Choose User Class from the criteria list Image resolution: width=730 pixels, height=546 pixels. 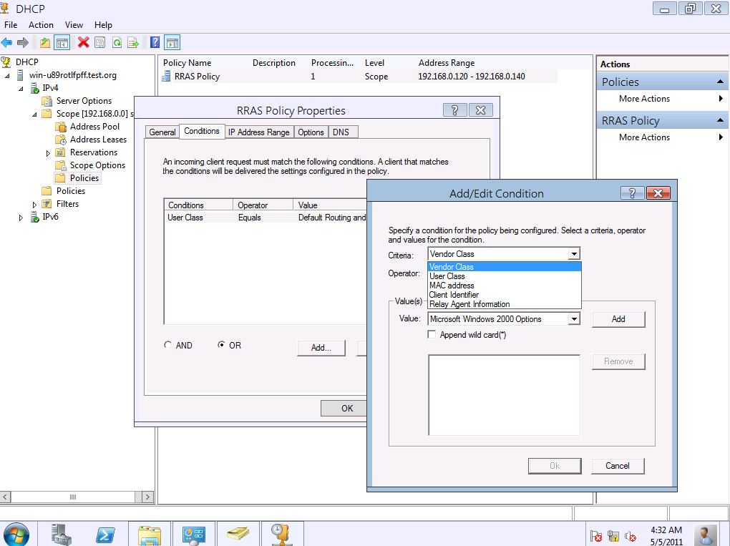pyautogui.click(x=505, y=276)
